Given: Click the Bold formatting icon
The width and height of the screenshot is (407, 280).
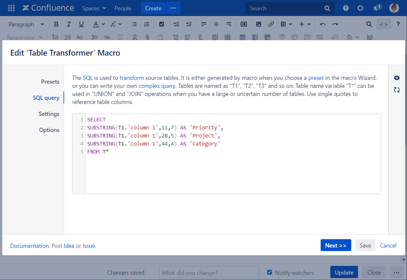Looking at the screenshot, I should pyautogui.click(x=56, y=24).
